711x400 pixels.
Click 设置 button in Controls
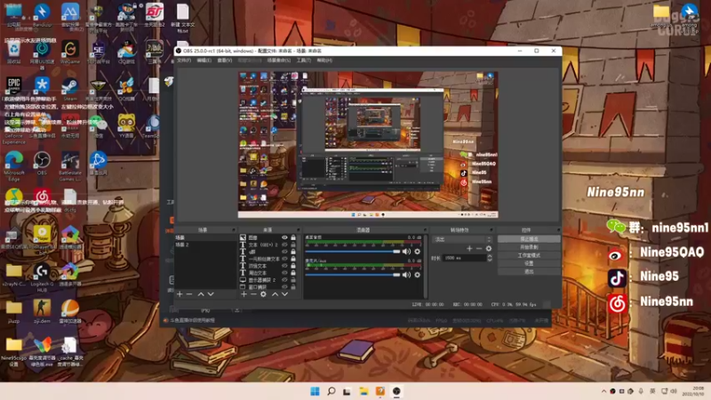[529, 263]
